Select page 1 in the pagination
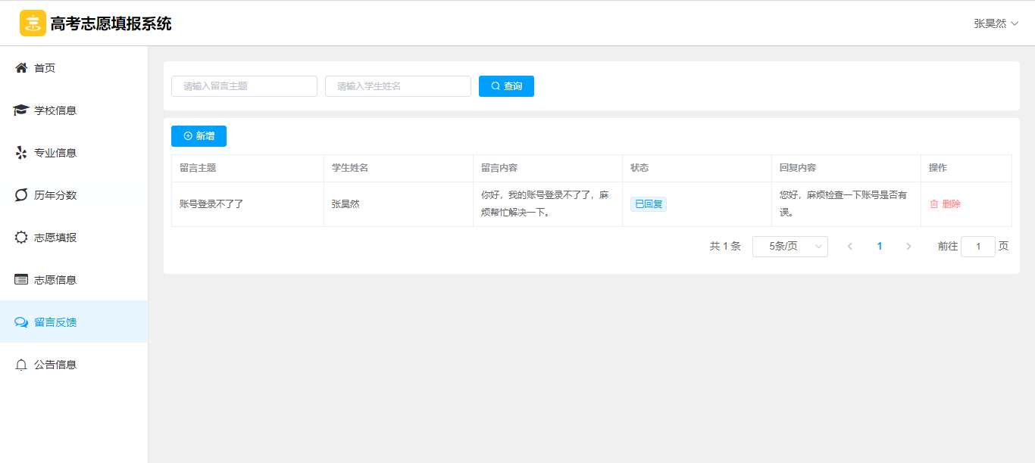The width and height of the screenshot is (1035, 463). [879, 247]
